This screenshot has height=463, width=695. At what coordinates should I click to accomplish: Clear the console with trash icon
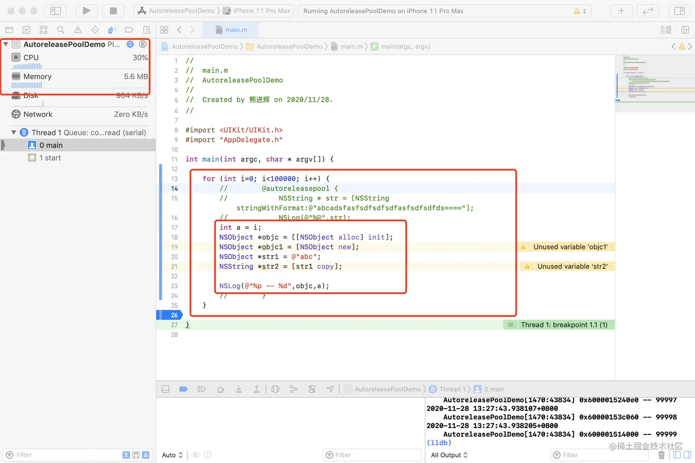661,455
